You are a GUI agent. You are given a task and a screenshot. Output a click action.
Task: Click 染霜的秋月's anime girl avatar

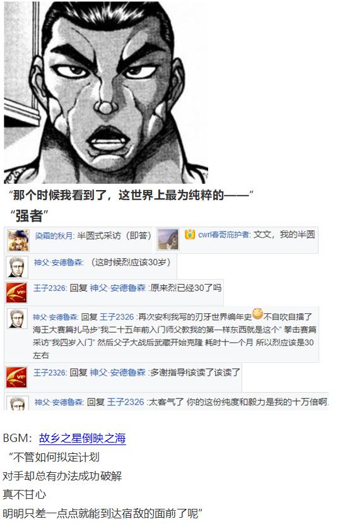pyautogui.click(x=18, y=241)
